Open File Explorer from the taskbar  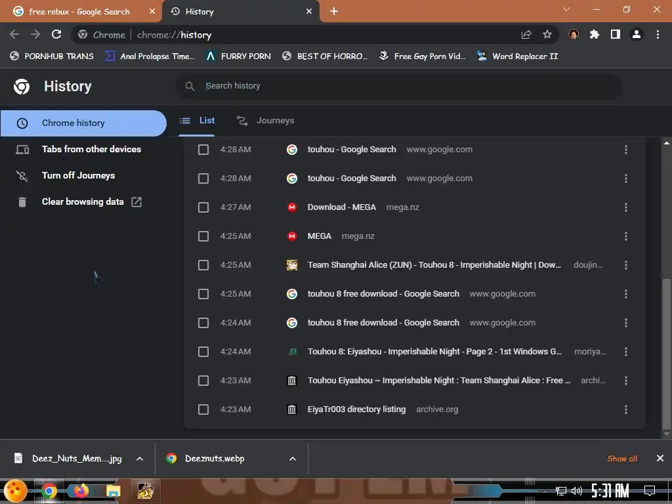coord(113,491)
